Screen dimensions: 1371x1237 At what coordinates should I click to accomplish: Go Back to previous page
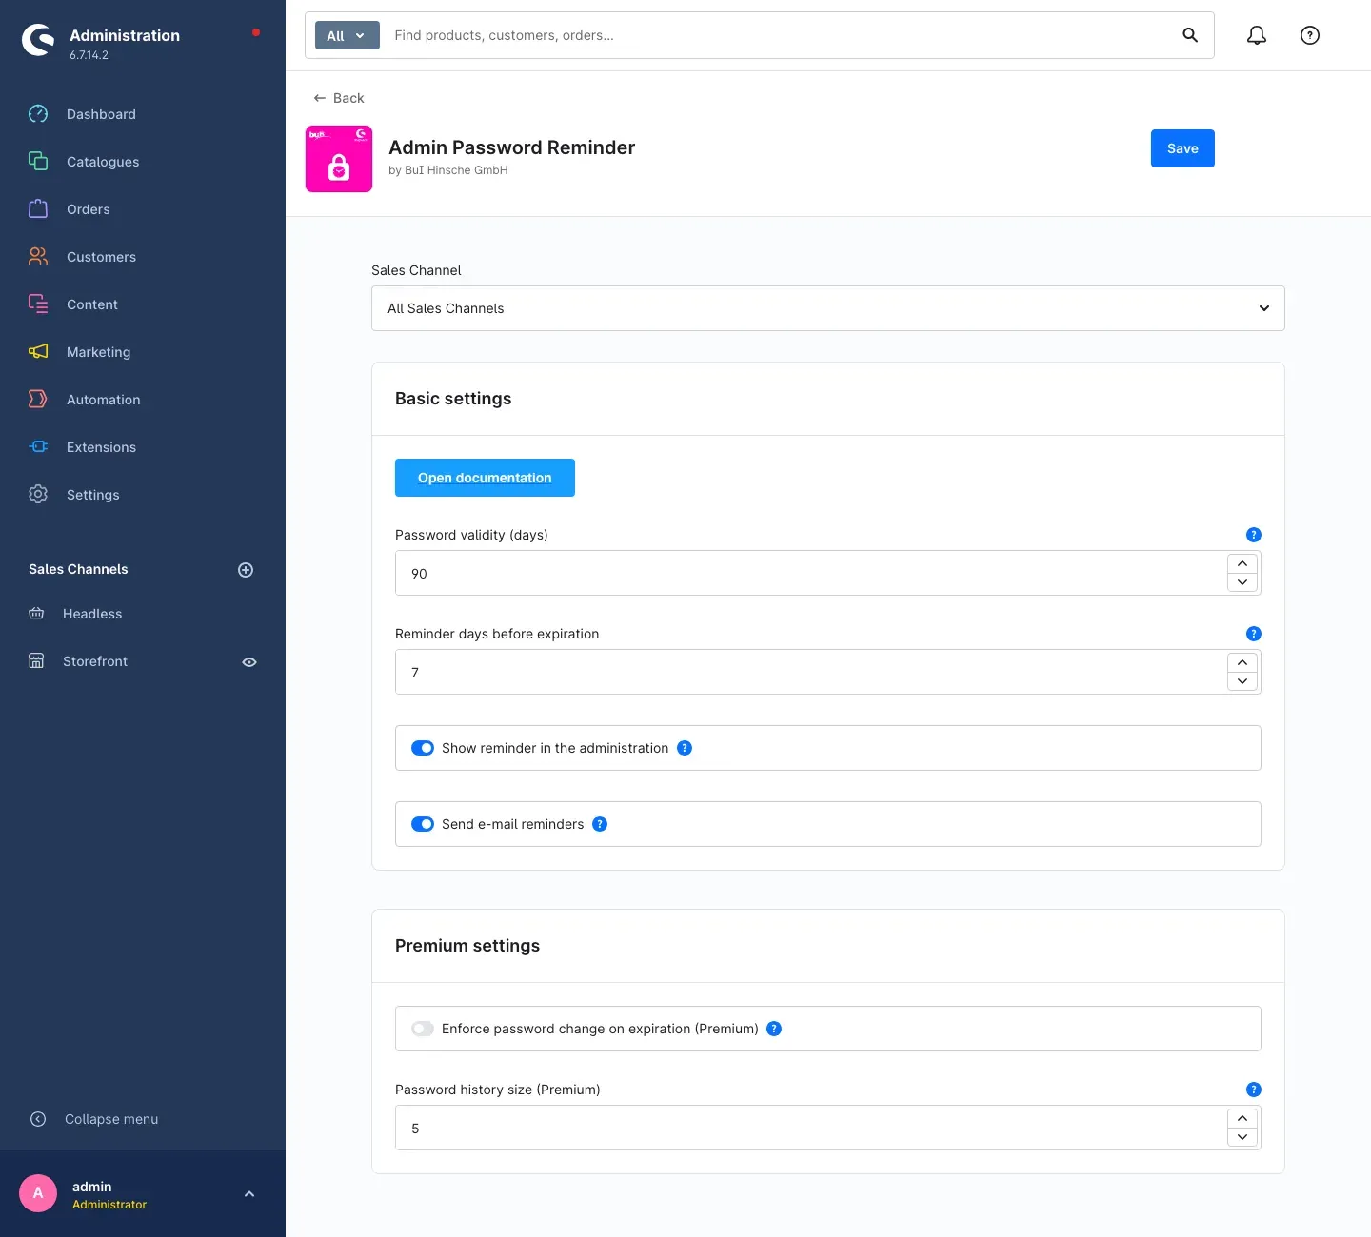(x=339, y=98)
